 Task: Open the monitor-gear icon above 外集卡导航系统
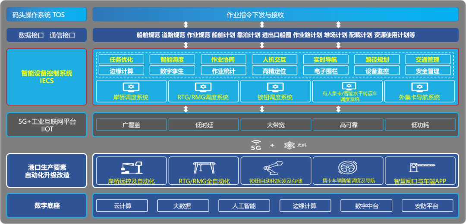click(x=419, y=87)
